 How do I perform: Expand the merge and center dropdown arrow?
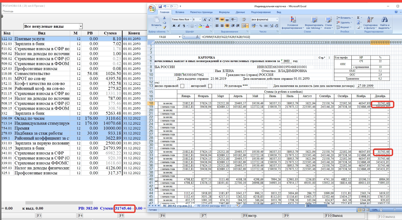point(247,26)
